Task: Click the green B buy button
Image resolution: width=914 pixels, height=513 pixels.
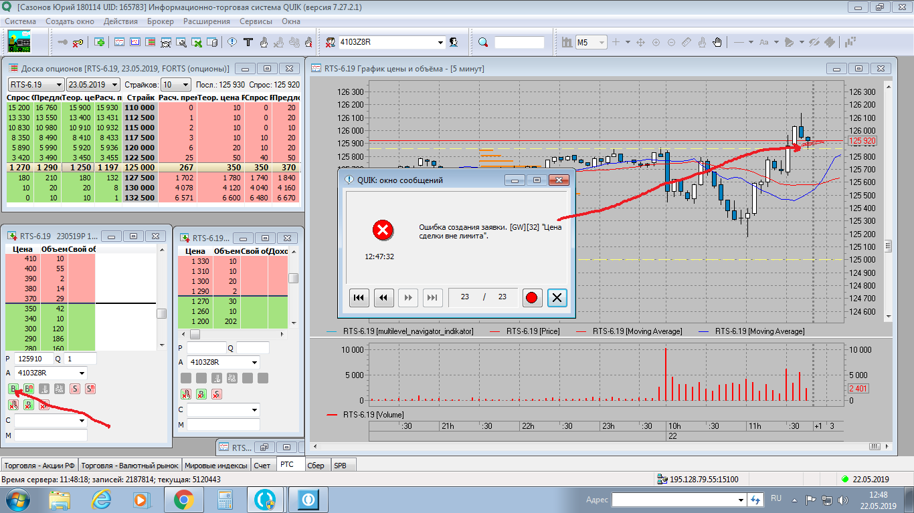Action: [13, 389]
